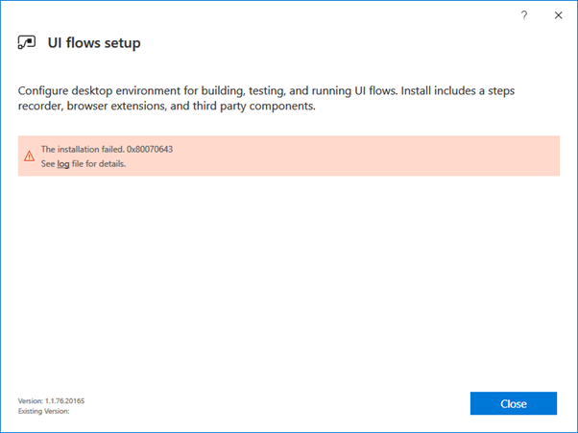Click the blank white area below the banner

coord(288,278)
